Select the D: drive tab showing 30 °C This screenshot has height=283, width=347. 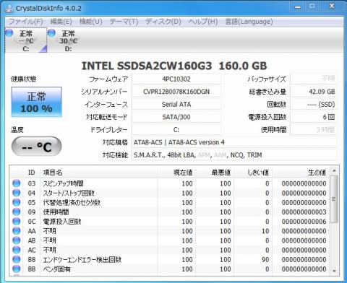[68, 40]
